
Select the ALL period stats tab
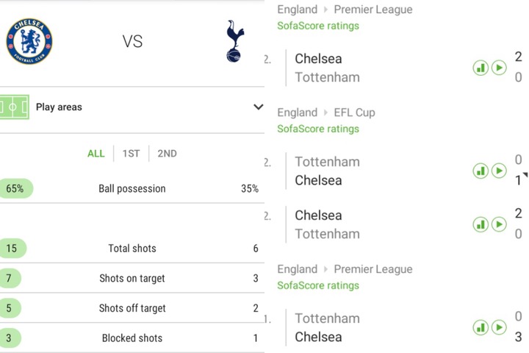coord(96,154)
